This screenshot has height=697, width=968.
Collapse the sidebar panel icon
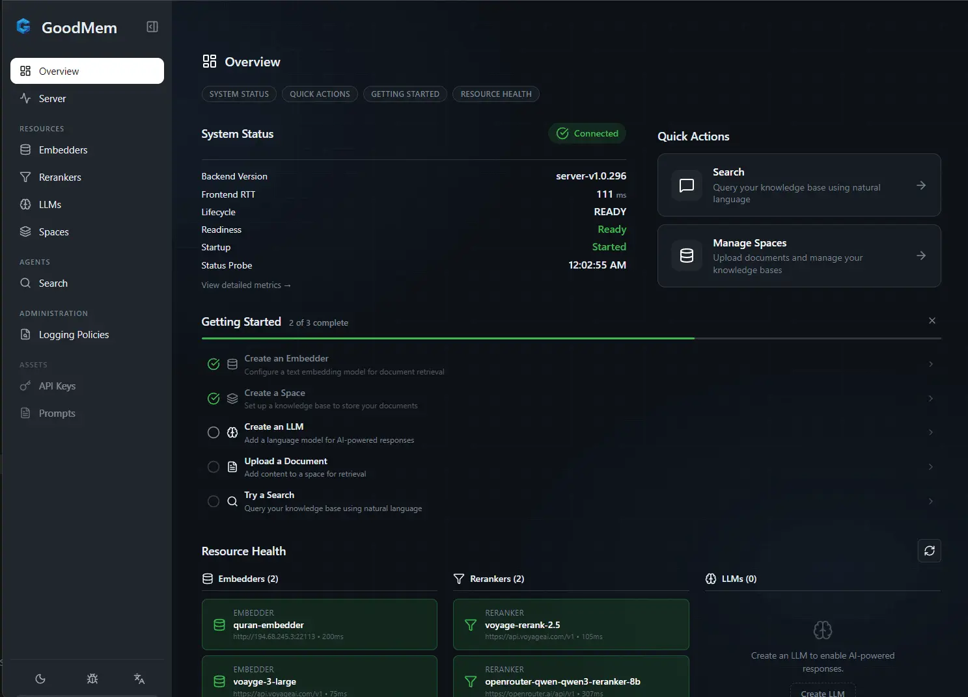point(152,27)
